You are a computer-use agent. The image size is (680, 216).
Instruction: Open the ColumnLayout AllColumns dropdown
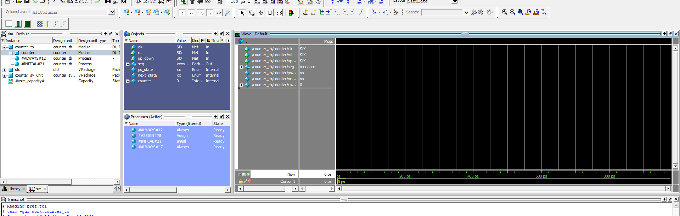click(112, 12)
